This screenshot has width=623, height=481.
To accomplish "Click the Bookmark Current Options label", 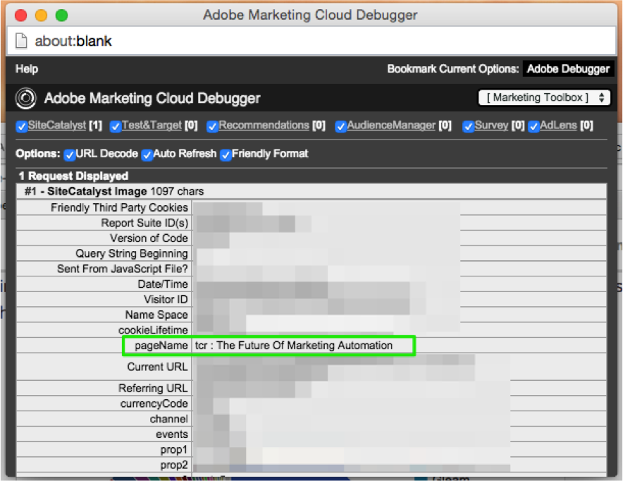I will (453, 69).
